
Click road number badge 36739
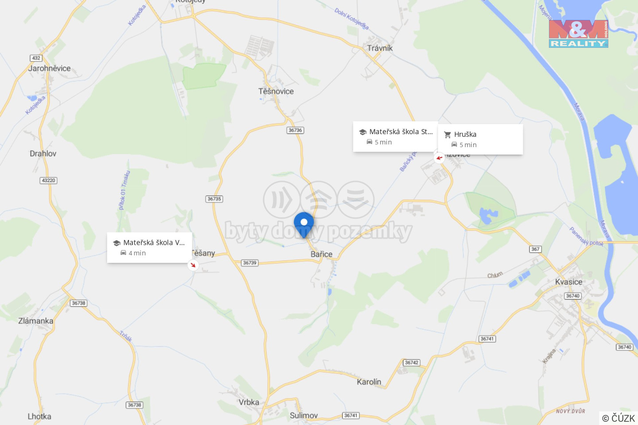point(250,263)
